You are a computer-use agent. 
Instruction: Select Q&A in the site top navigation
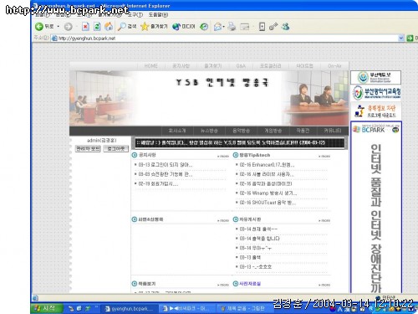241,66
